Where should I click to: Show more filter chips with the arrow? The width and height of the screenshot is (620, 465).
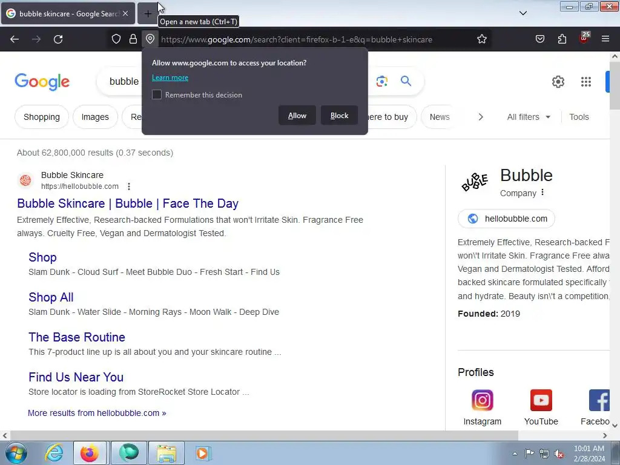click(480, 117)
